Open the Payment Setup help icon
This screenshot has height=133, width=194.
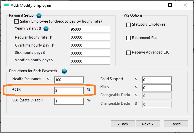[39, 16]
